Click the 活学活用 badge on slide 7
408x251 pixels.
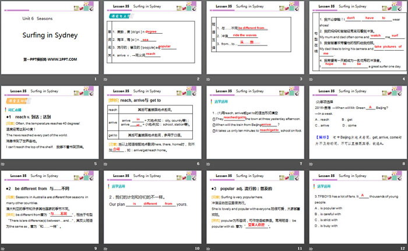(217, 102)
